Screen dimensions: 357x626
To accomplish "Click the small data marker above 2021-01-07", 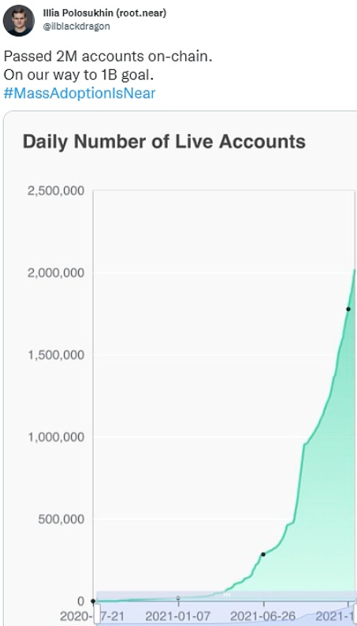I will click(x=178, y=598).
